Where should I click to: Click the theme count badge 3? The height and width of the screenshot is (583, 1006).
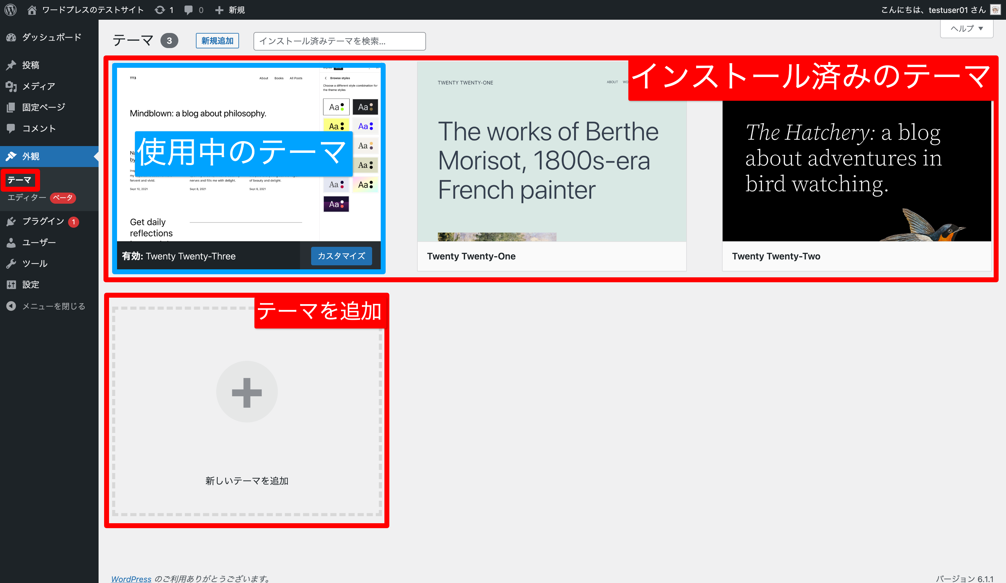(x=169, y=40)
